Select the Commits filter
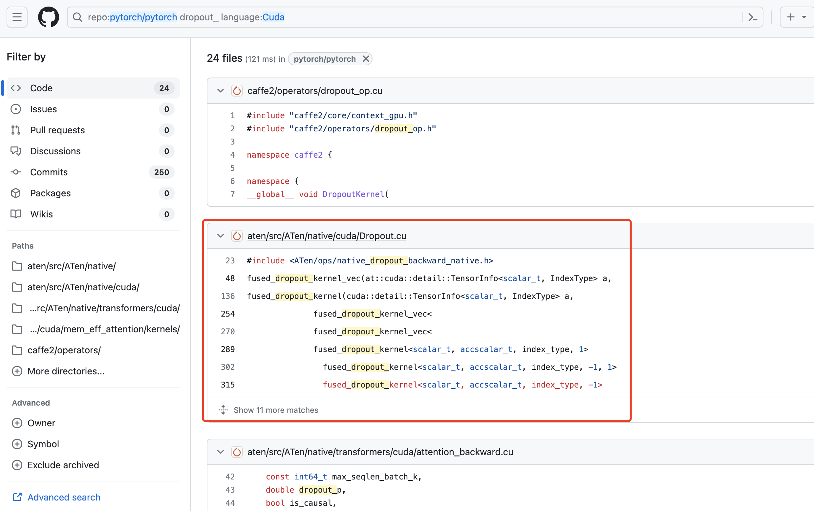The width and height of the screenshot is (814, 511). pos(93,172)
